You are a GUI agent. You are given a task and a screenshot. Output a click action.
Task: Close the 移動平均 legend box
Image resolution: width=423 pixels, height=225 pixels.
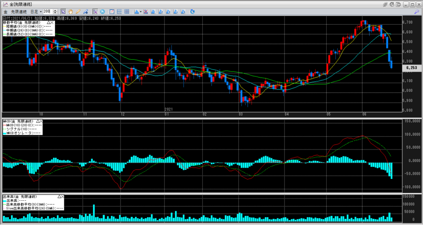point(52,22)
